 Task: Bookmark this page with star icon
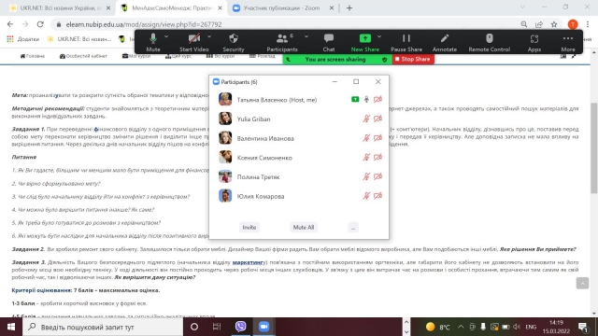coord(554,24)
